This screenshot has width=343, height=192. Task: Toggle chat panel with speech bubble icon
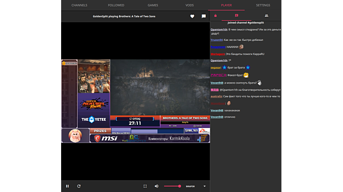point(203,16)
